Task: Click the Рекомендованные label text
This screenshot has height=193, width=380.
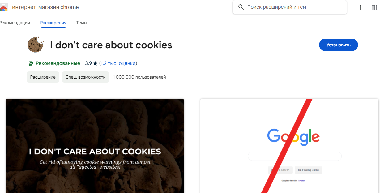Action: [x=58, y=63]
